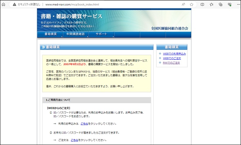Screen dimensions: 241x145
Task: Open the 年間購読雑誌 navigation tab
Action: click(75, 34)
